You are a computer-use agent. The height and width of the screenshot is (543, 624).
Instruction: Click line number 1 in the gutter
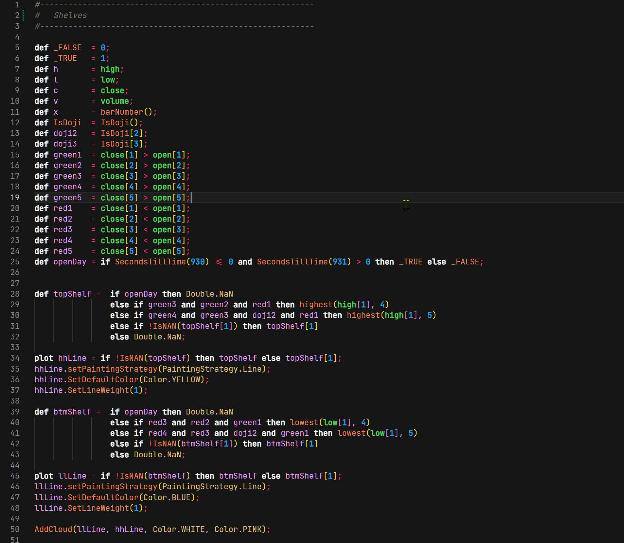[x=17, y=5]
